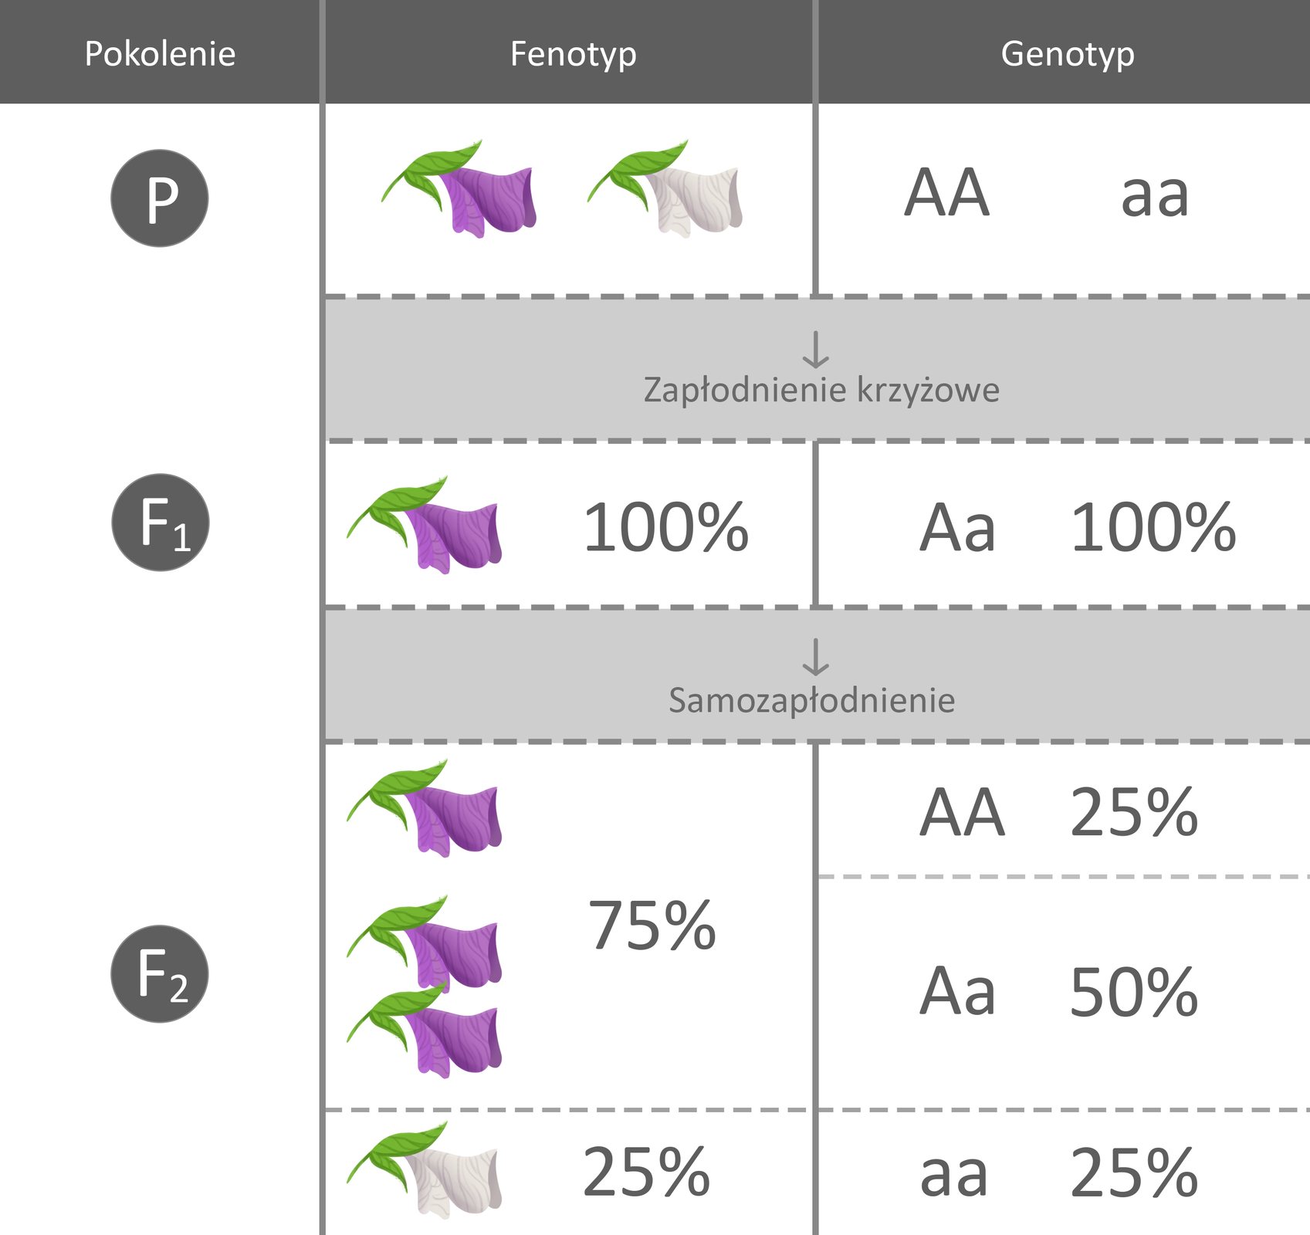The height and width of the screenshot is (1235, 1310).
Task: Click the AA genotype in P row
Action: [x=946, y=193]
